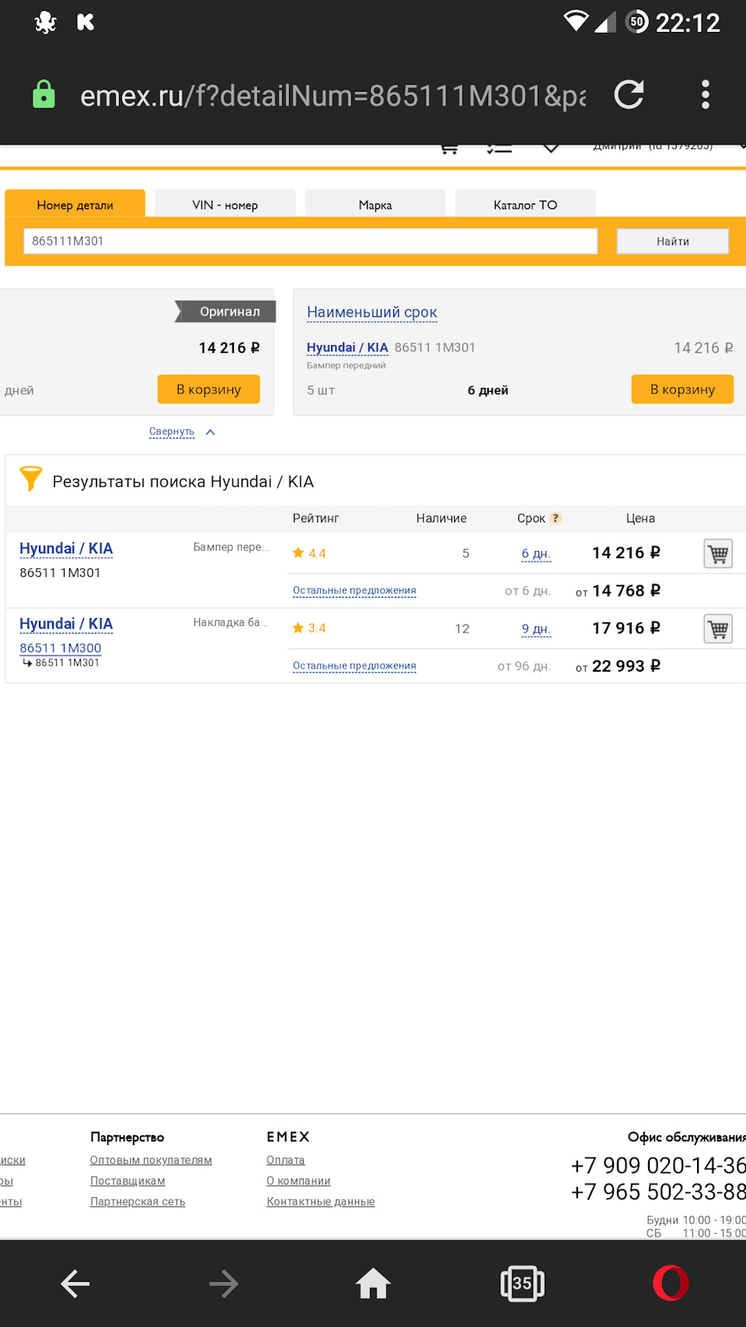Expand Остальные предложения under 86511 1M300

point(354,666)
